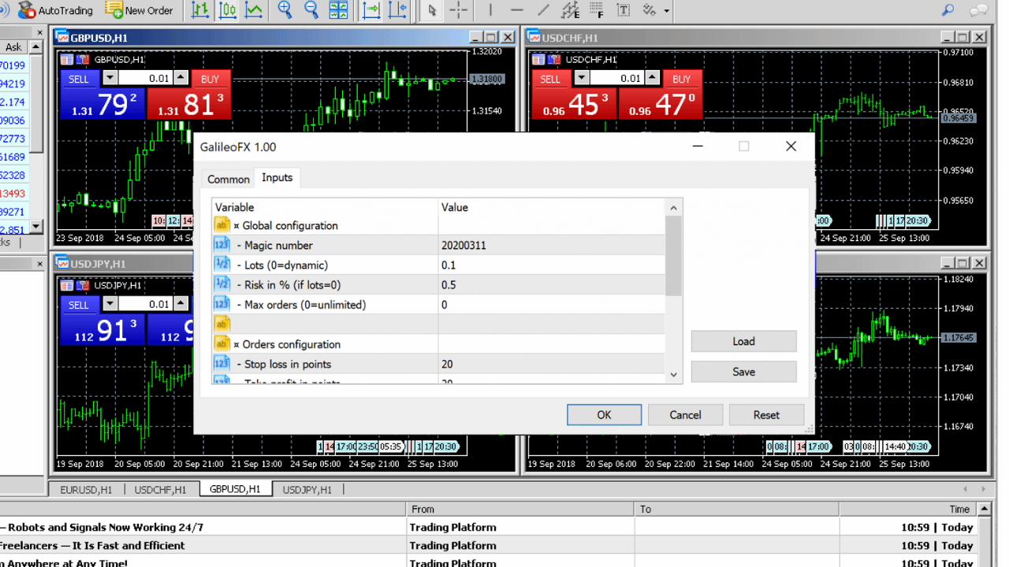Viewport: 1009px width, 567px height.
Task: Click the New Order toolbar button
Action: 140,10
